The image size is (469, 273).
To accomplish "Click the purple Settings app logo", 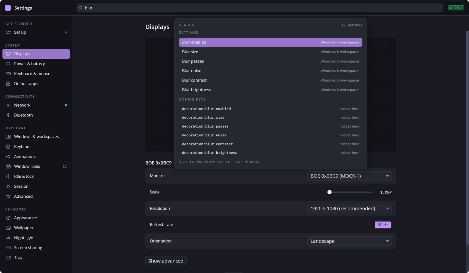I will [x=8, y=8].
